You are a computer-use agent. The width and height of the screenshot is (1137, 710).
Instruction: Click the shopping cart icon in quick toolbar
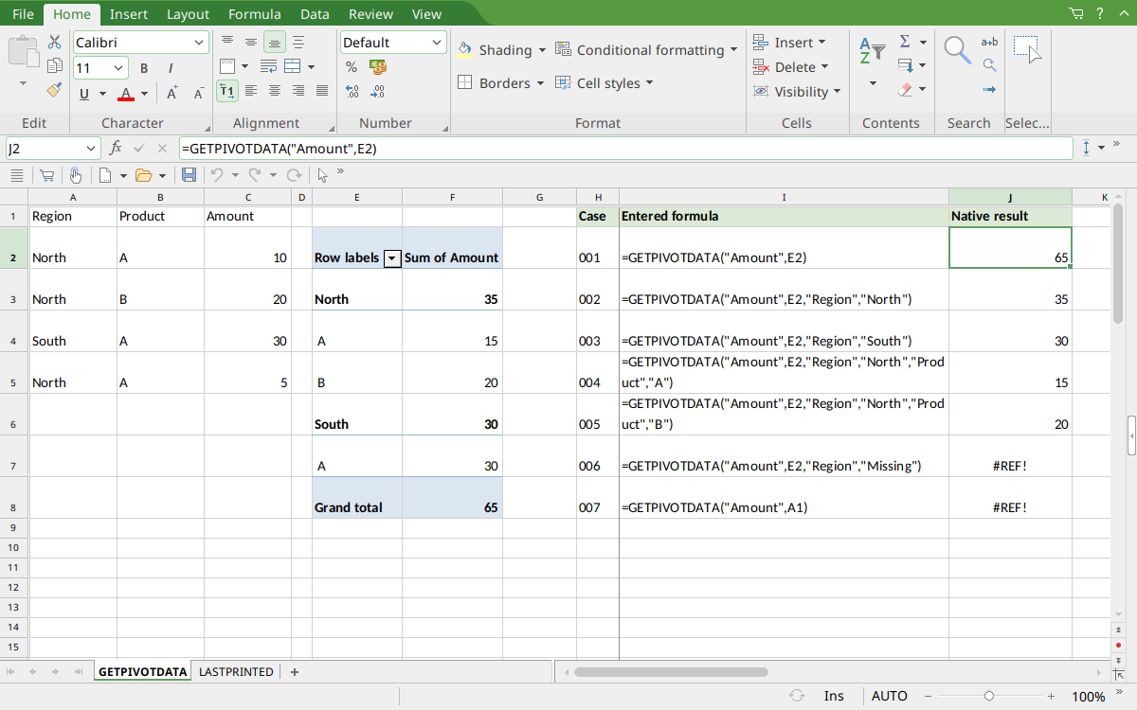(x=46, y=175)
